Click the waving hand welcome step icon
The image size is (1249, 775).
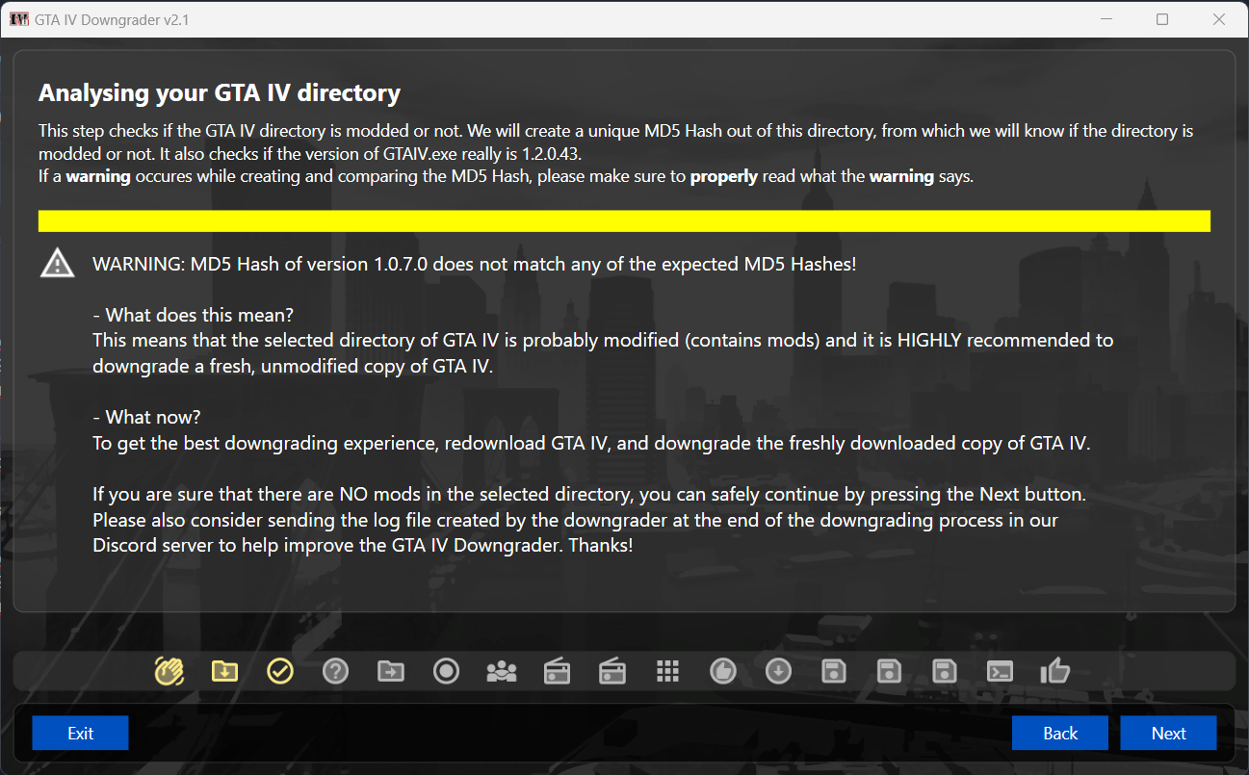pyautogui.click(x=169, y=670)
